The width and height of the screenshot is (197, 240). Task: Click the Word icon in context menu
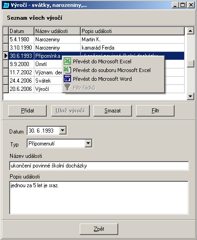click(x=67, y=78)
